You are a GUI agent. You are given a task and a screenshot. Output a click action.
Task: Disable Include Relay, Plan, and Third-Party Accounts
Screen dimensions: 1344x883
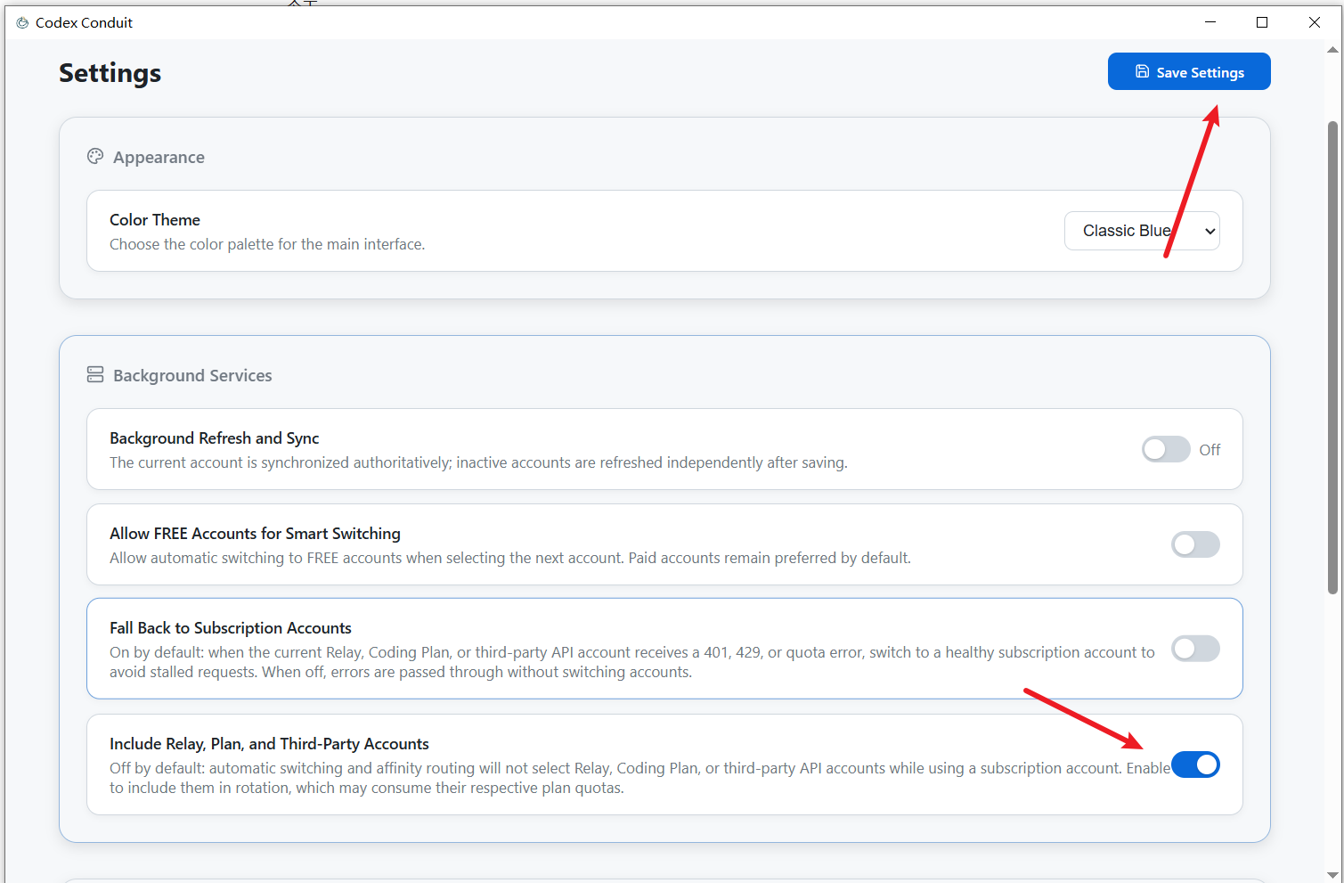coord(1195,764)
